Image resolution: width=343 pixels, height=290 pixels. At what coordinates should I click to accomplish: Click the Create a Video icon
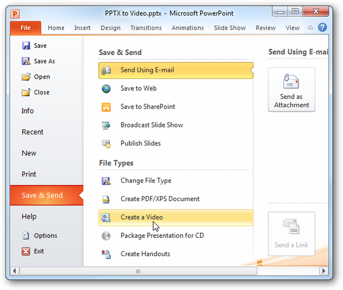point(106,218)
